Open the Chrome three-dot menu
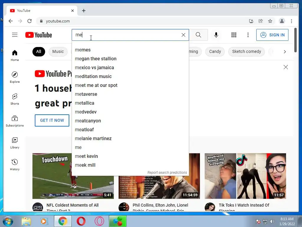The image size is (302, 227). (x=291, y=21)
